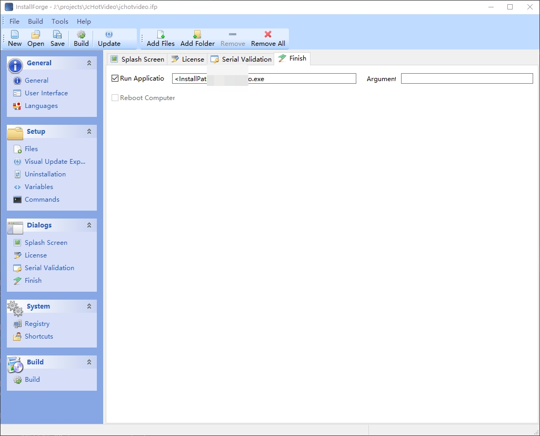
Task: Open a project with the Open icon
Action: tap(35, 34)
